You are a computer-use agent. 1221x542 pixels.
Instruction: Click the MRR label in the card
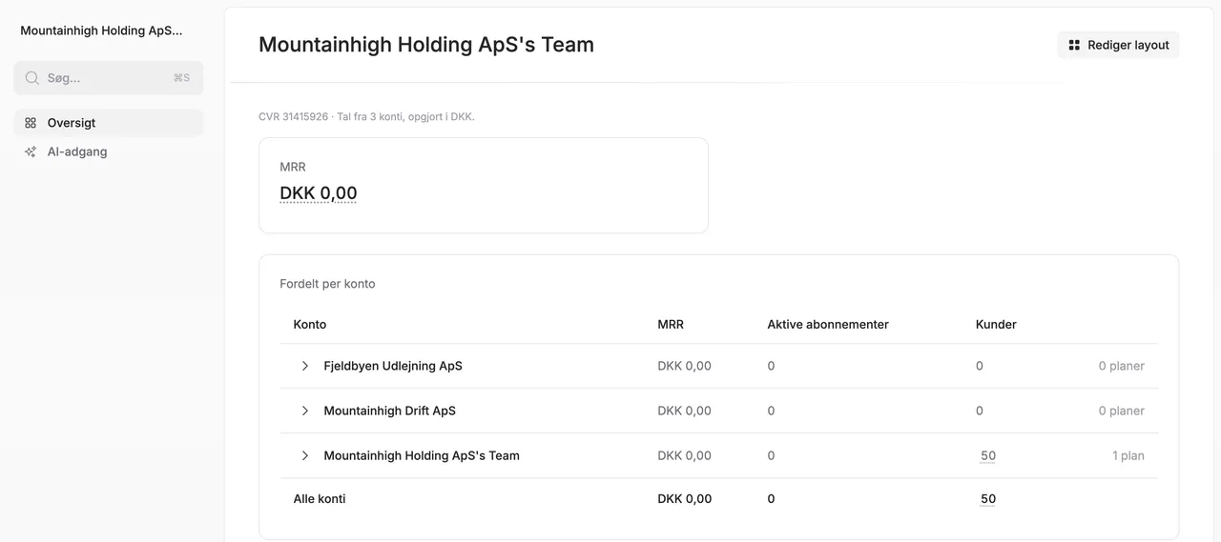tap(293, 167)
